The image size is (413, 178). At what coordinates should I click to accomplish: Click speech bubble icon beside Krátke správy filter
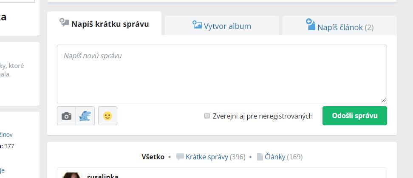[x=180, y=157]
